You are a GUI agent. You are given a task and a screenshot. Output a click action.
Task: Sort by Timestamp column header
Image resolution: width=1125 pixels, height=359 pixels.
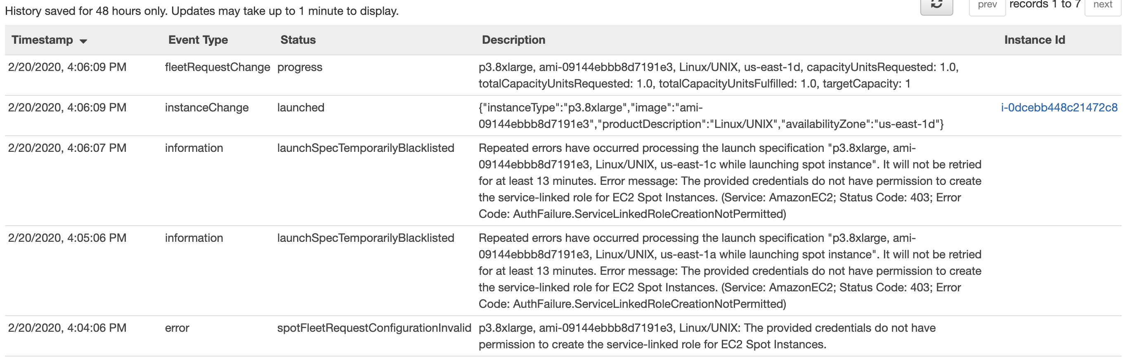pyautogui.click(x=43, y=40)
